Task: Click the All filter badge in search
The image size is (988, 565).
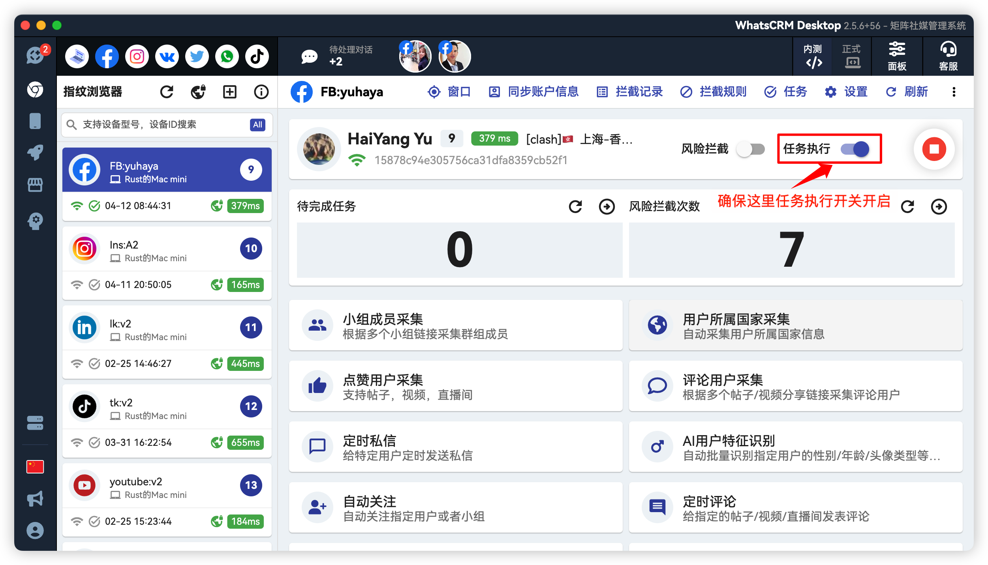Action: coord(257,125)
